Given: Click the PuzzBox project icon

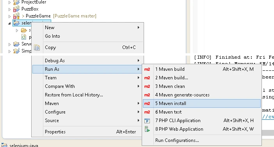Looking at the screenshot, I should point(16,9).
